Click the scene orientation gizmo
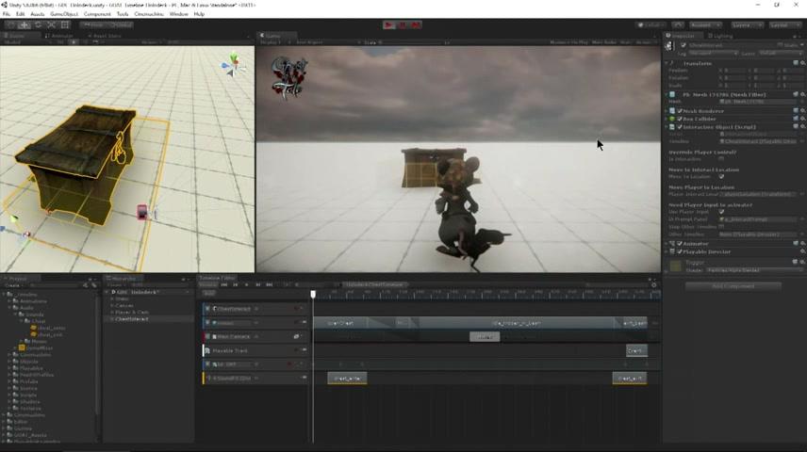The image size is (807, 452). tap(233, 65)
